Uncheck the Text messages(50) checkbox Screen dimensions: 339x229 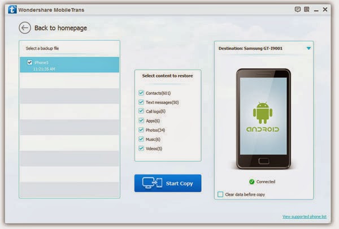coord(141,102)
